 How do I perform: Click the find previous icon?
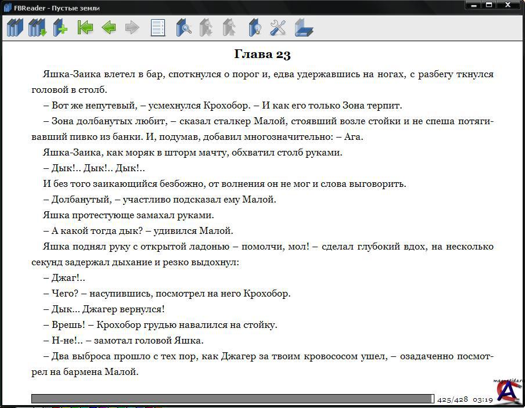pos(206,27)
